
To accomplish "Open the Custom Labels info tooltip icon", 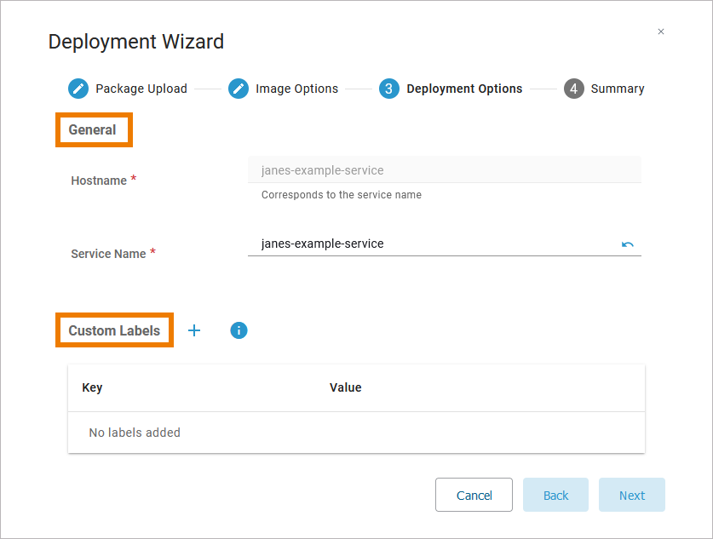I will coord(239,330).
